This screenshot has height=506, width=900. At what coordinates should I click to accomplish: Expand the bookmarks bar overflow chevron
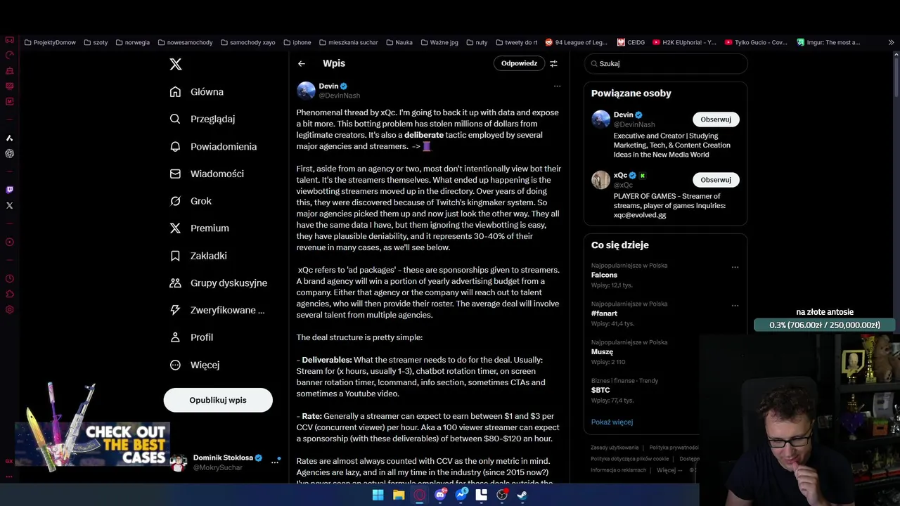tap(891, 42)
